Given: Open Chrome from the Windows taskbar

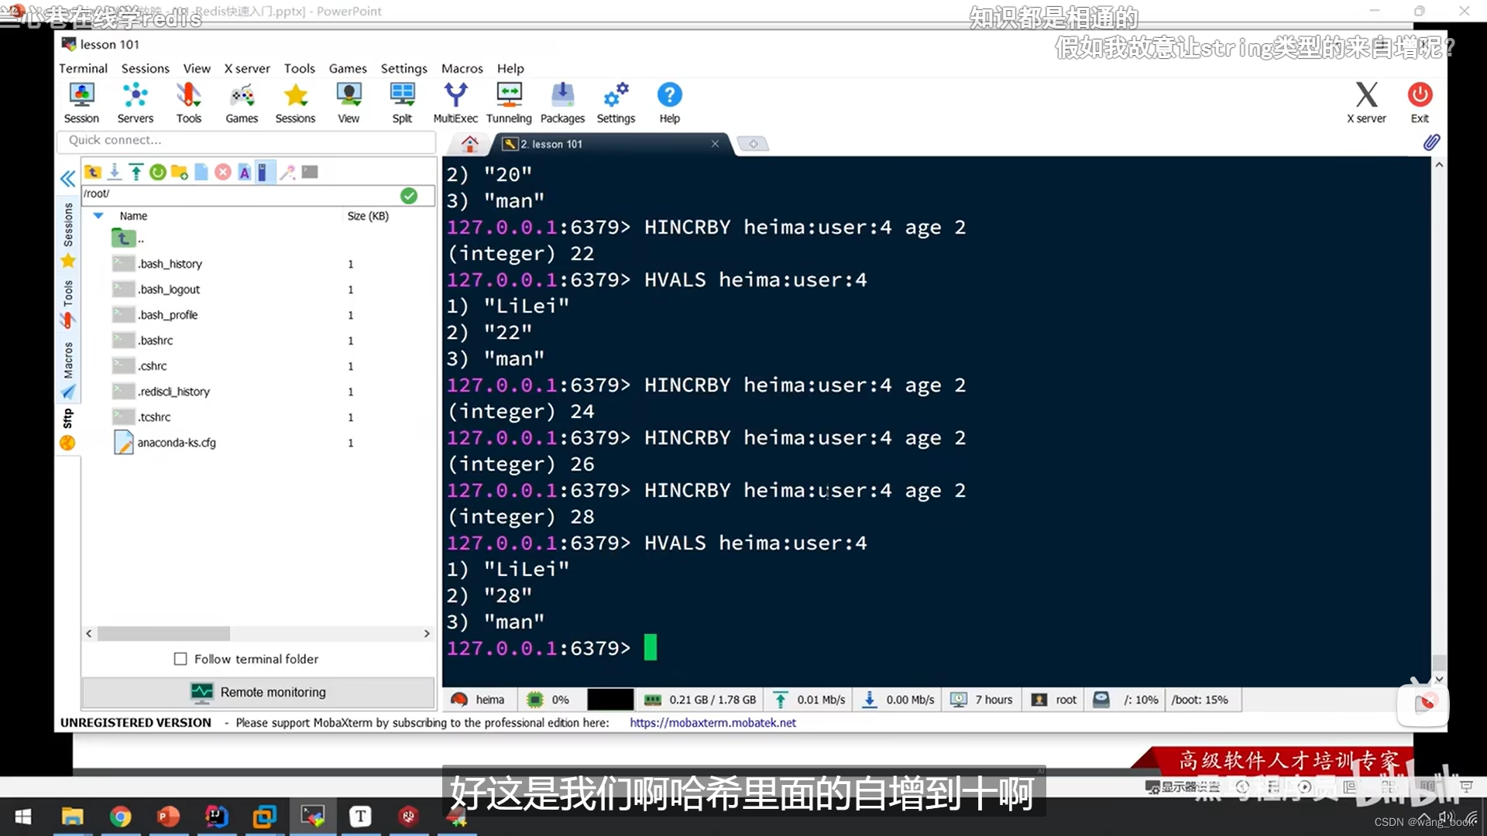Looking at the screenshot, I should point(120,816).
